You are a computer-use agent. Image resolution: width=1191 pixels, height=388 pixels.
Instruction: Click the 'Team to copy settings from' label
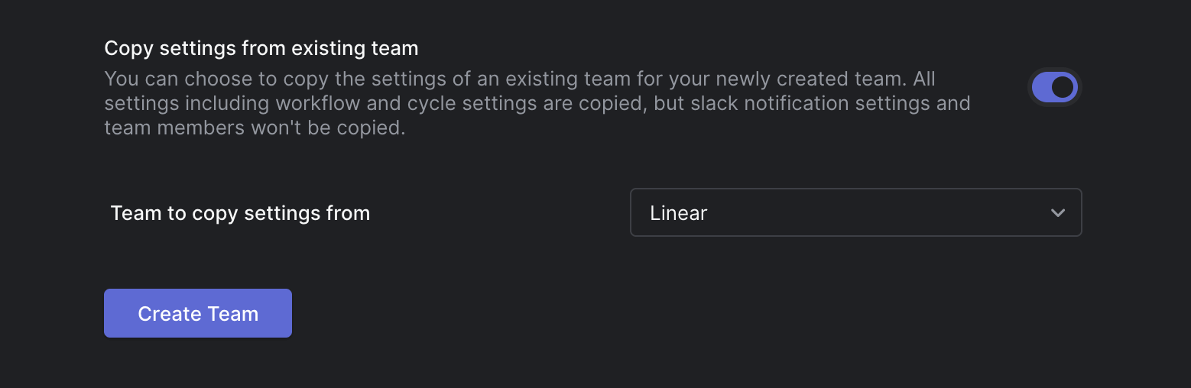coord(240,213)
